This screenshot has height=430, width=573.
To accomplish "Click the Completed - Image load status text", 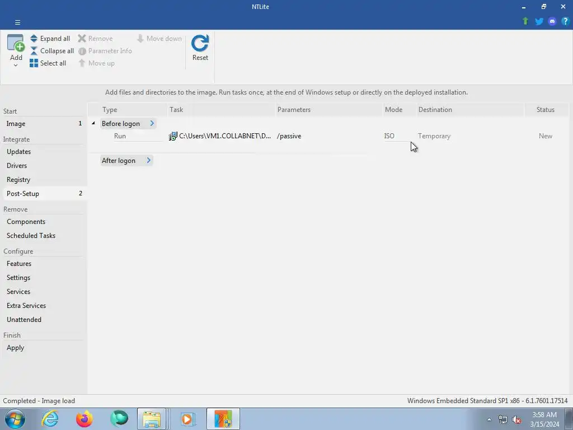I will (x=39, y=401).
